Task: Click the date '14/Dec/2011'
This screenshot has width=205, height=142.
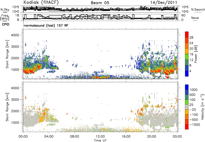Action: point(163,3)
